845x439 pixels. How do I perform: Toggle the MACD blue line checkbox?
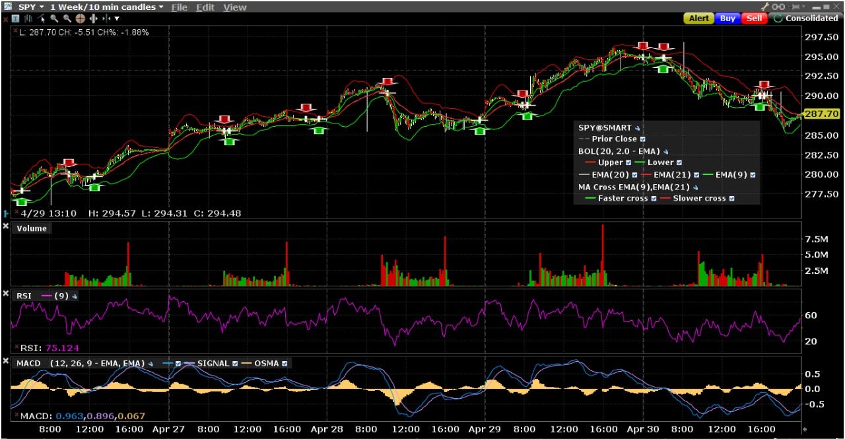coord(178,364)
